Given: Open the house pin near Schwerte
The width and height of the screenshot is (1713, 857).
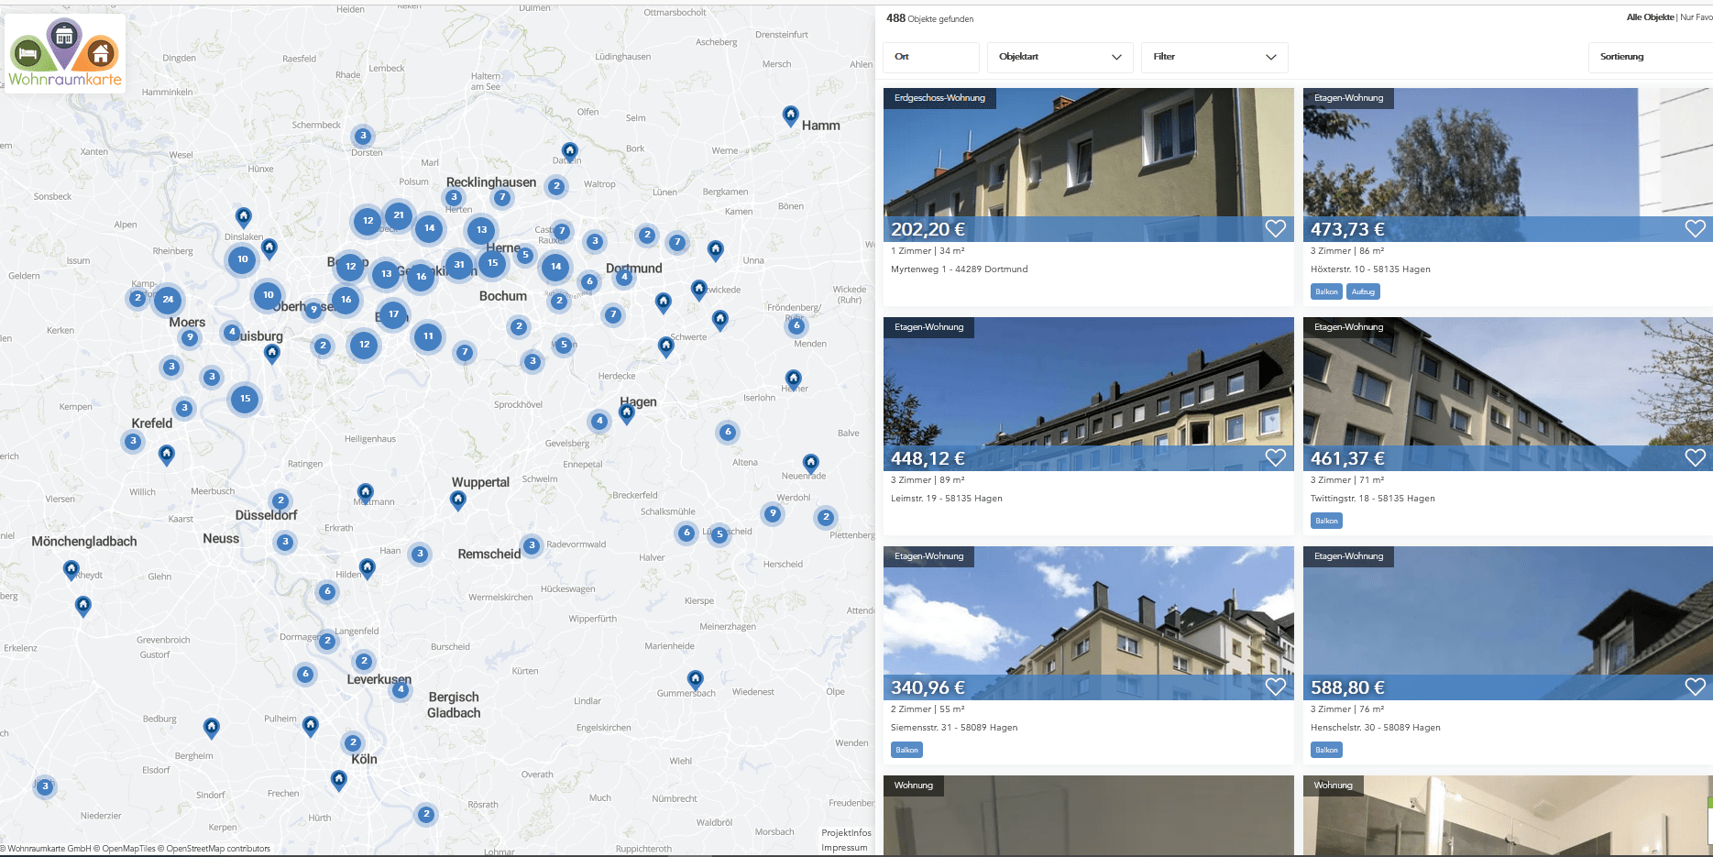Looking at the screenshot, I should pyautogui.click(x=666, y=347).
